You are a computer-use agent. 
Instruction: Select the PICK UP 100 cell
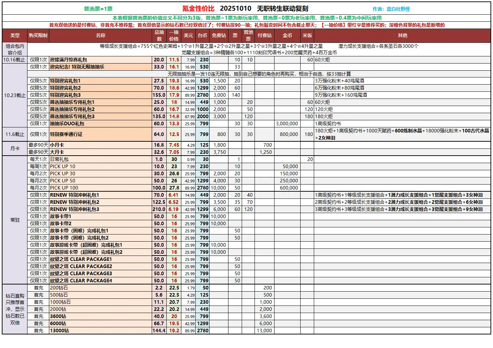pyautogui.click(x=64, y=188)
